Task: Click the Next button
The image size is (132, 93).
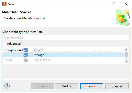Action: click(66, 86)
